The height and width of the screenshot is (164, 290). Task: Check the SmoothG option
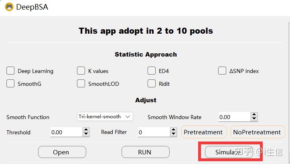coord(10,84)
